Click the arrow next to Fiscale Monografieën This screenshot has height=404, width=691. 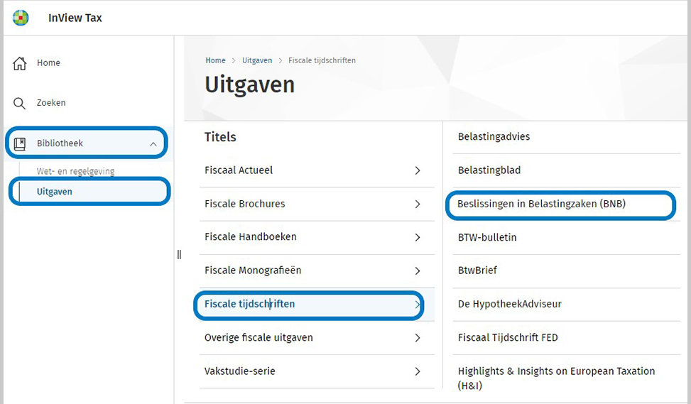tap(418, 271)
